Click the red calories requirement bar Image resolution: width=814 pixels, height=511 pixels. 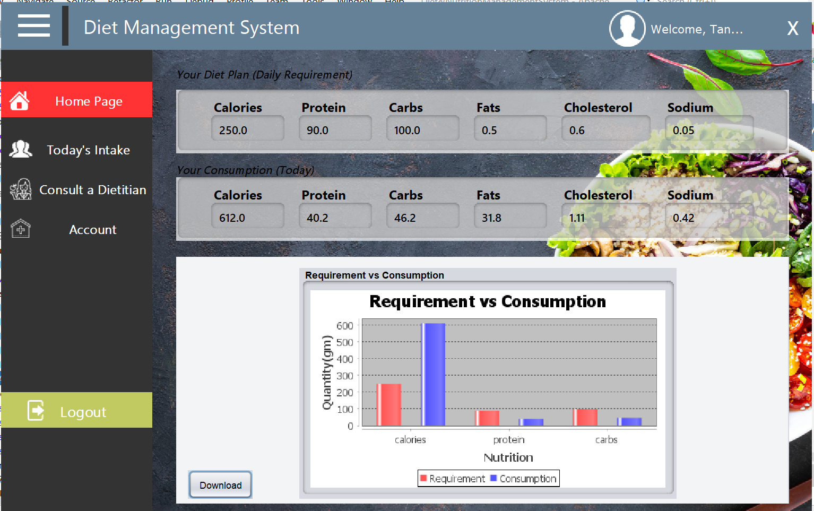(389, 405)
